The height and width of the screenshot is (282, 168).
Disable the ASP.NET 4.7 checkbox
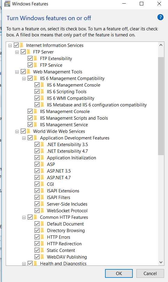click(37, 177)
